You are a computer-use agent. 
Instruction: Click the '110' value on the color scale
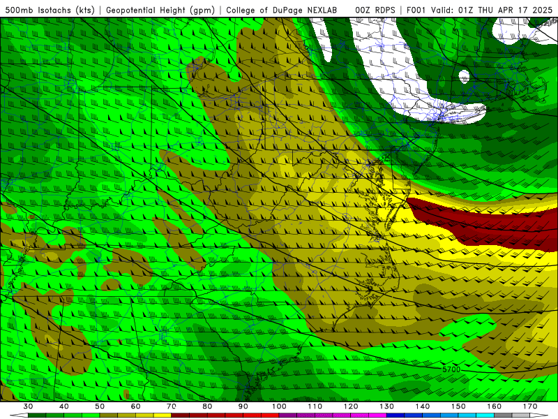(x=315, y=406)
